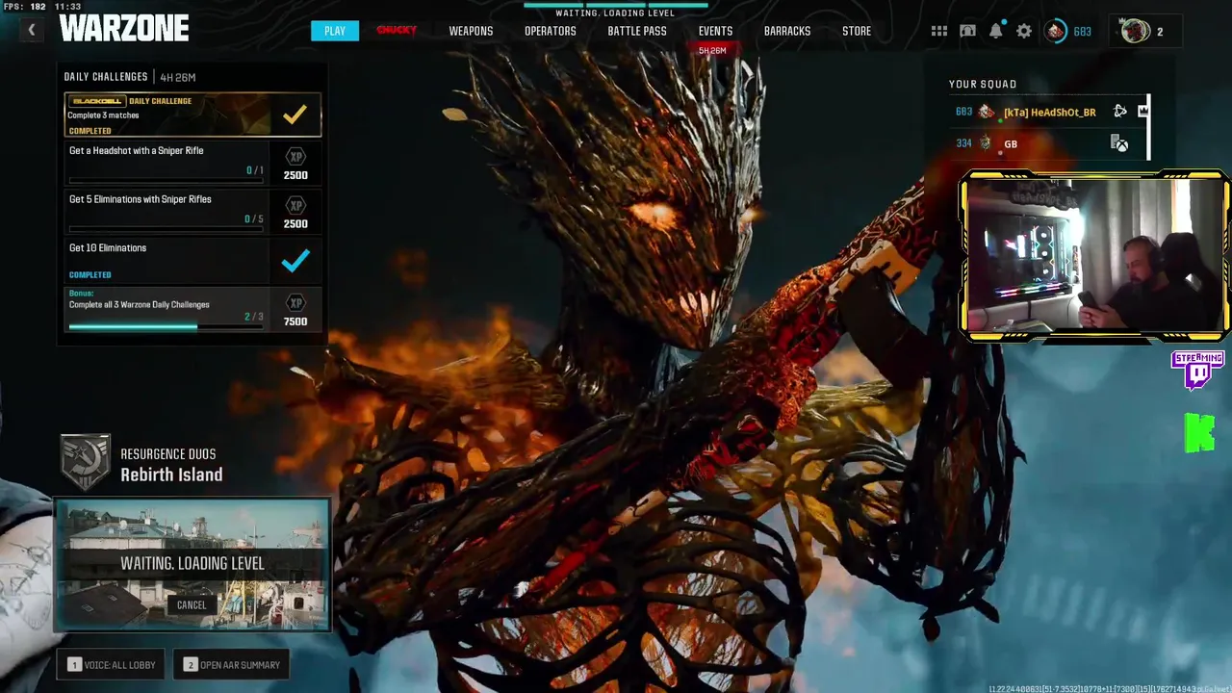Switch to the OPERATORS tab
This screenshot has width=1232, height=693.
coord(551,31)
